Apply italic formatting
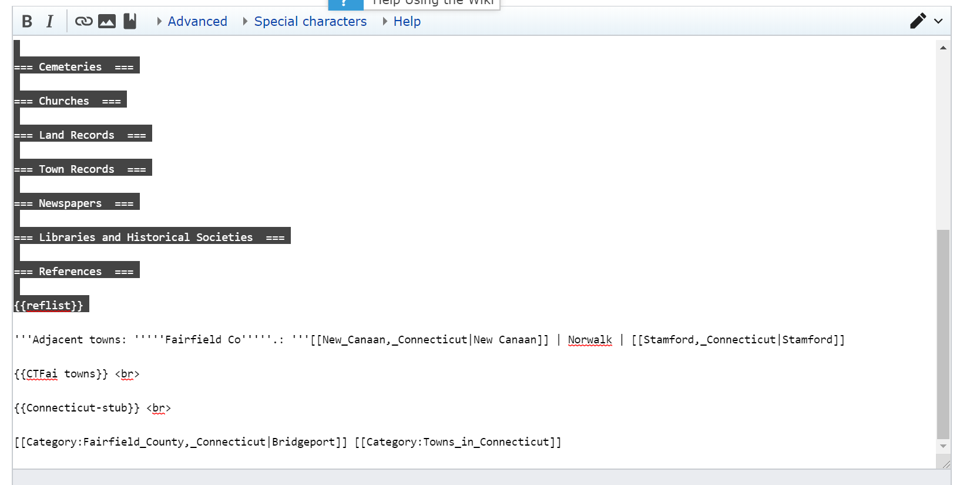This screenshot has width=970, height=485. click(x=50, y=22)
